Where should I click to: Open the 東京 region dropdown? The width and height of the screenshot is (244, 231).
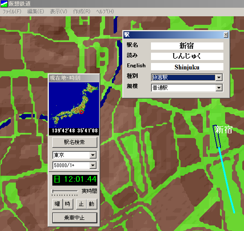click(x=93, y=155)
